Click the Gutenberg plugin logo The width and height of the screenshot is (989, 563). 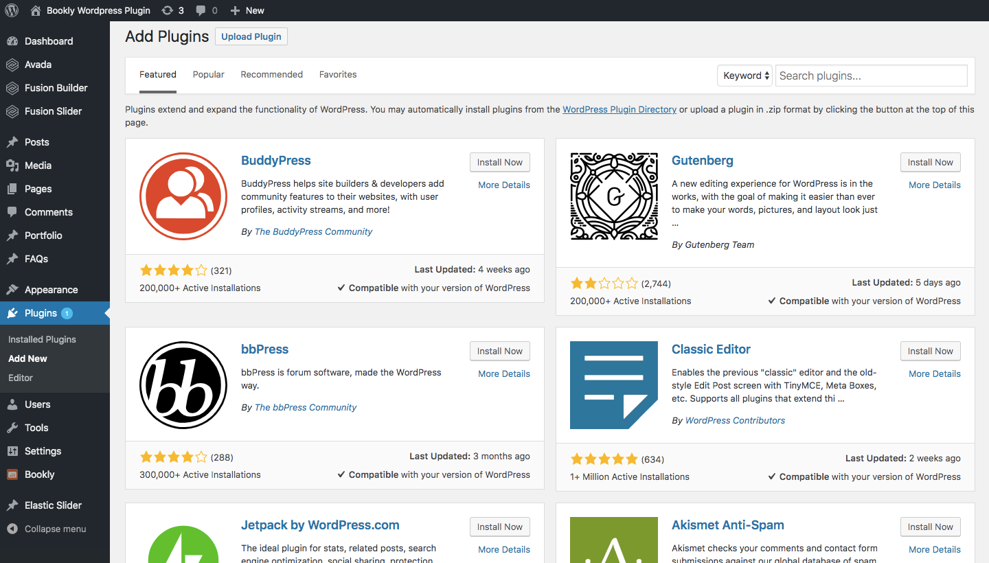(x=614, y=196)
